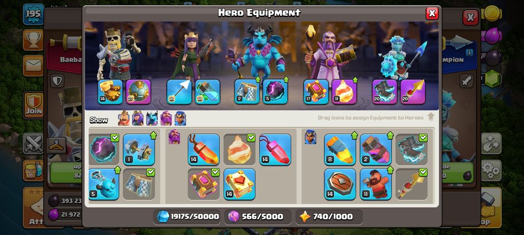Filter equipment by Archer Queen portrait

[138, 119]
